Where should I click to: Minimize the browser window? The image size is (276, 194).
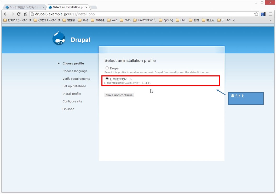(x=256, y=3)
